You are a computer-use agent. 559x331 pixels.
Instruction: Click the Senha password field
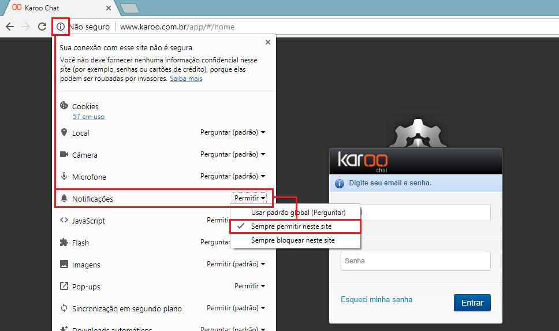point(415,261)
